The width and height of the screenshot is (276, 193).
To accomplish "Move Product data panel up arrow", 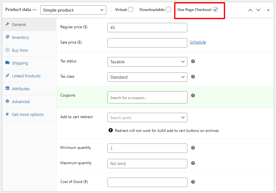I will coord(250,10).
